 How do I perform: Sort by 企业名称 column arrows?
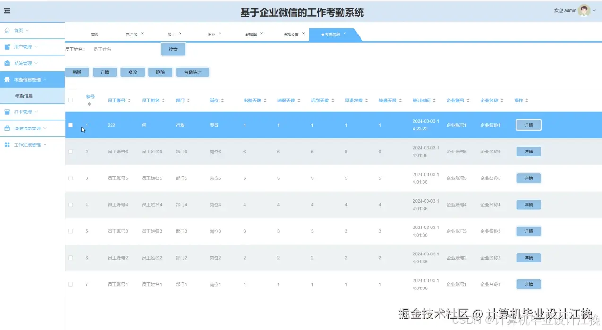point(503,101)
